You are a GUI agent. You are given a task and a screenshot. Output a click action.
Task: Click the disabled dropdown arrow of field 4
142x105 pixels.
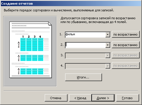click(108, 66)
